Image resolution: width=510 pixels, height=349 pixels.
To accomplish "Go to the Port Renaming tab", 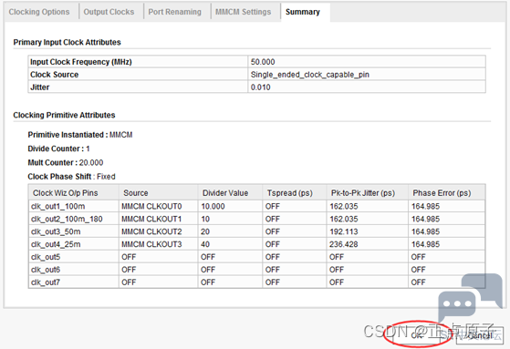I will (175, 12).
